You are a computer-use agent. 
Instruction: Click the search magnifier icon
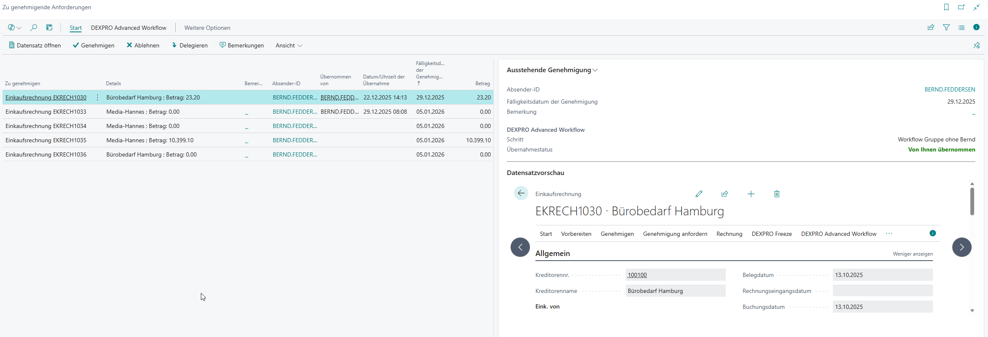(x=34, y=28)
